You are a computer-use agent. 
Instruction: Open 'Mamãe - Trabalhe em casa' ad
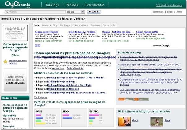[x=116, y=32]
